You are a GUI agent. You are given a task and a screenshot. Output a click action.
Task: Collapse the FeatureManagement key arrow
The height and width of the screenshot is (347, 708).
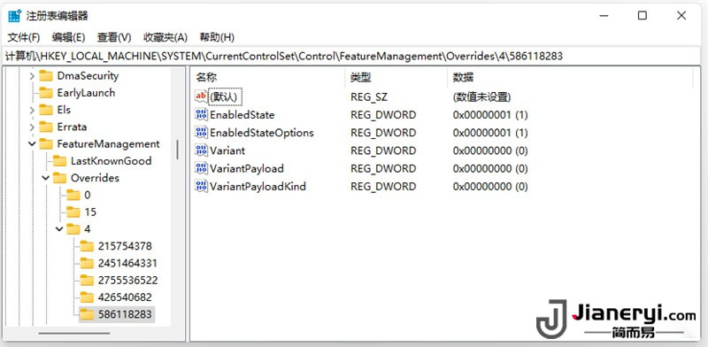coord(32,143)
